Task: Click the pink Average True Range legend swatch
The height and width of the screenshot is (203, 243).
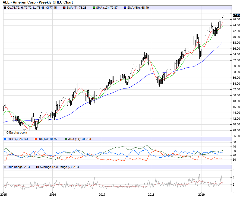Action: (37, 167)
